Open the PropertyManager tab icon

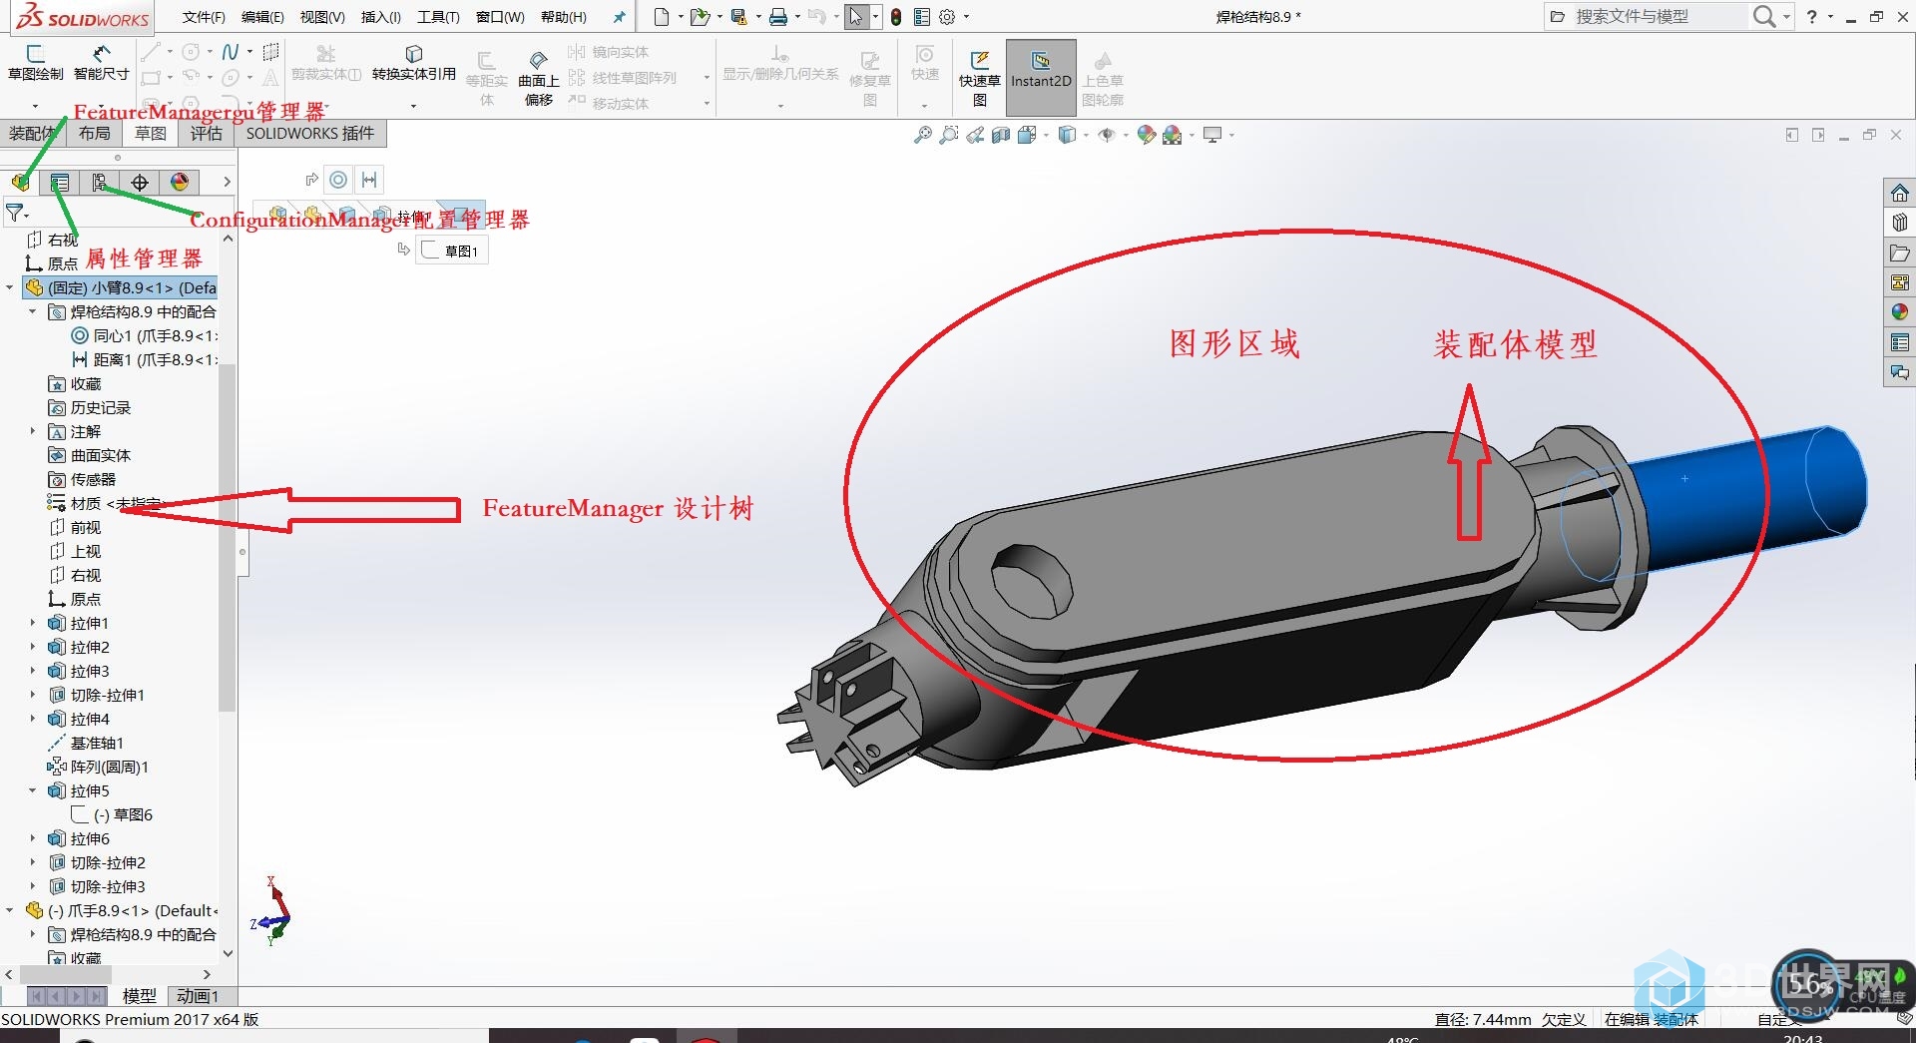point(60,182)
